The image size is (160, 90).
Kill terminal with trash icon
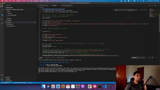pos(152,58)
